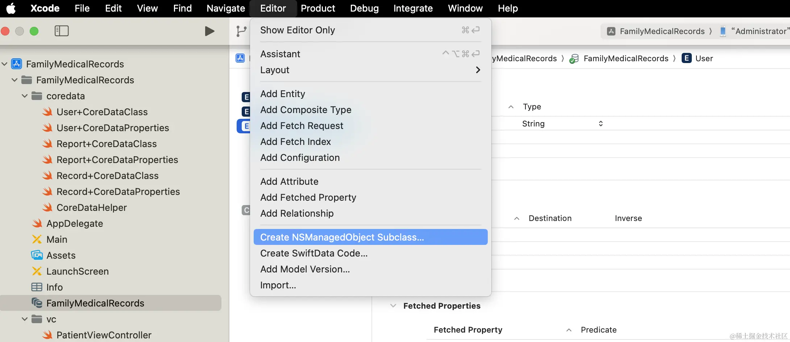Choose Add Fetch Request
Image resolution: width=790 pixels, height=342 pixels.
370,126
